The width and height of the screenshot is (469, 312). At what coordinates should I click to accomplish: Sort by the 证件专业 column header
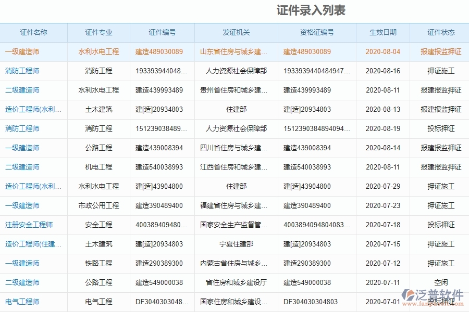point(99,32)
